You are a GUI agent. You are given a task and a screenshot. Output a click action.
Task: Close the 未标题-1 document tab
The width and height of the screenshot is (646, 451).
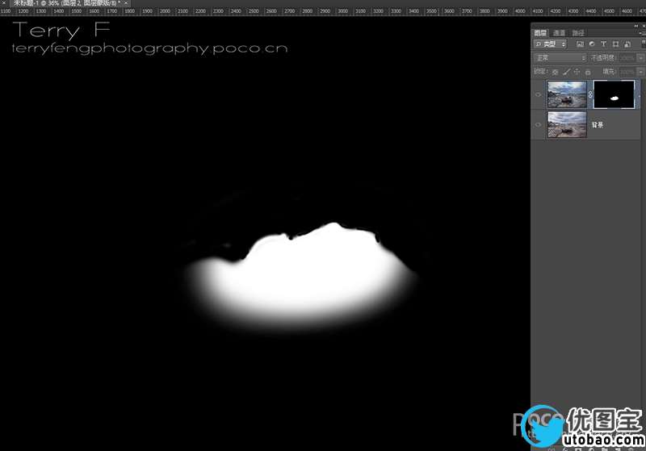pos(126,3)
